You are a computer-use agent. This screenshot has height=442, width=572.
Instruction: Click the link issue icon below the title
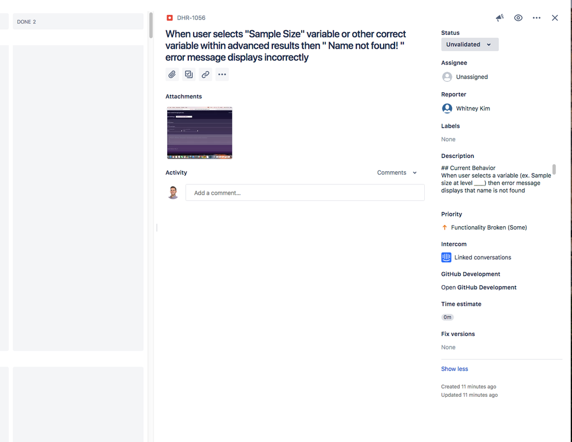coord(205,74)
